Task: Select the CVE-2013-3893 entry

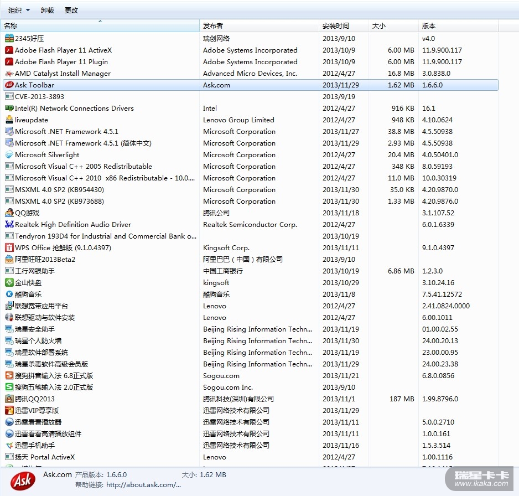Action: click(x=250, y=97)
